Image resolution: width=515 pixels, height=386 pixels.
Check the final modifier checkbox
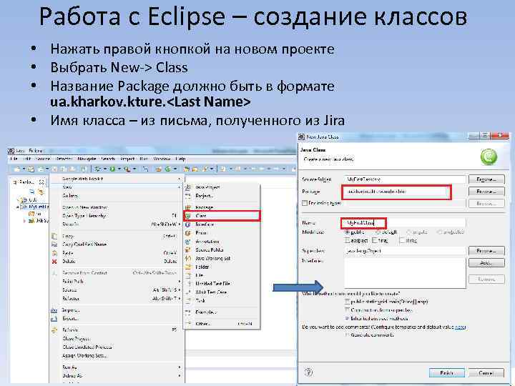pos(374,241)
